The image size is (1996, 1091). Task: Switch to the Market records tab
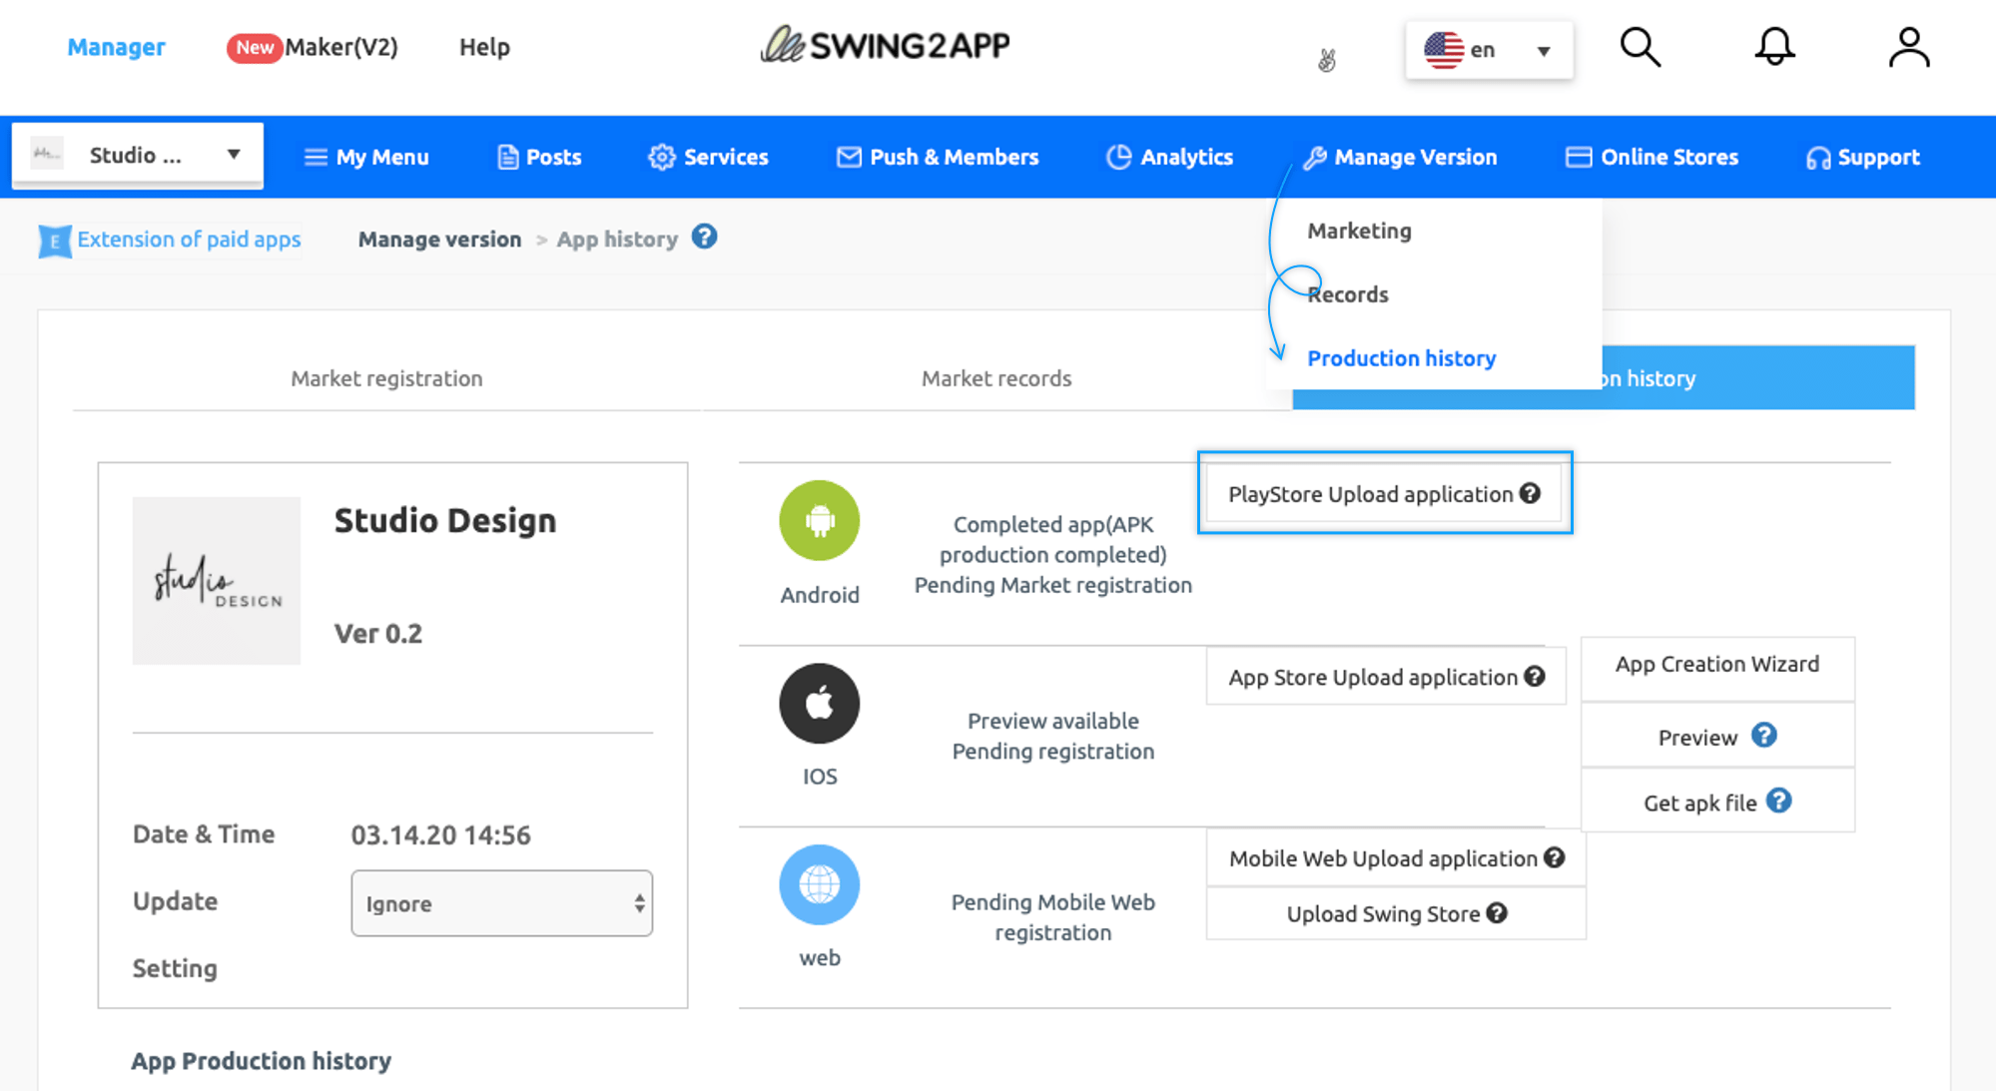tap(997, 378)
